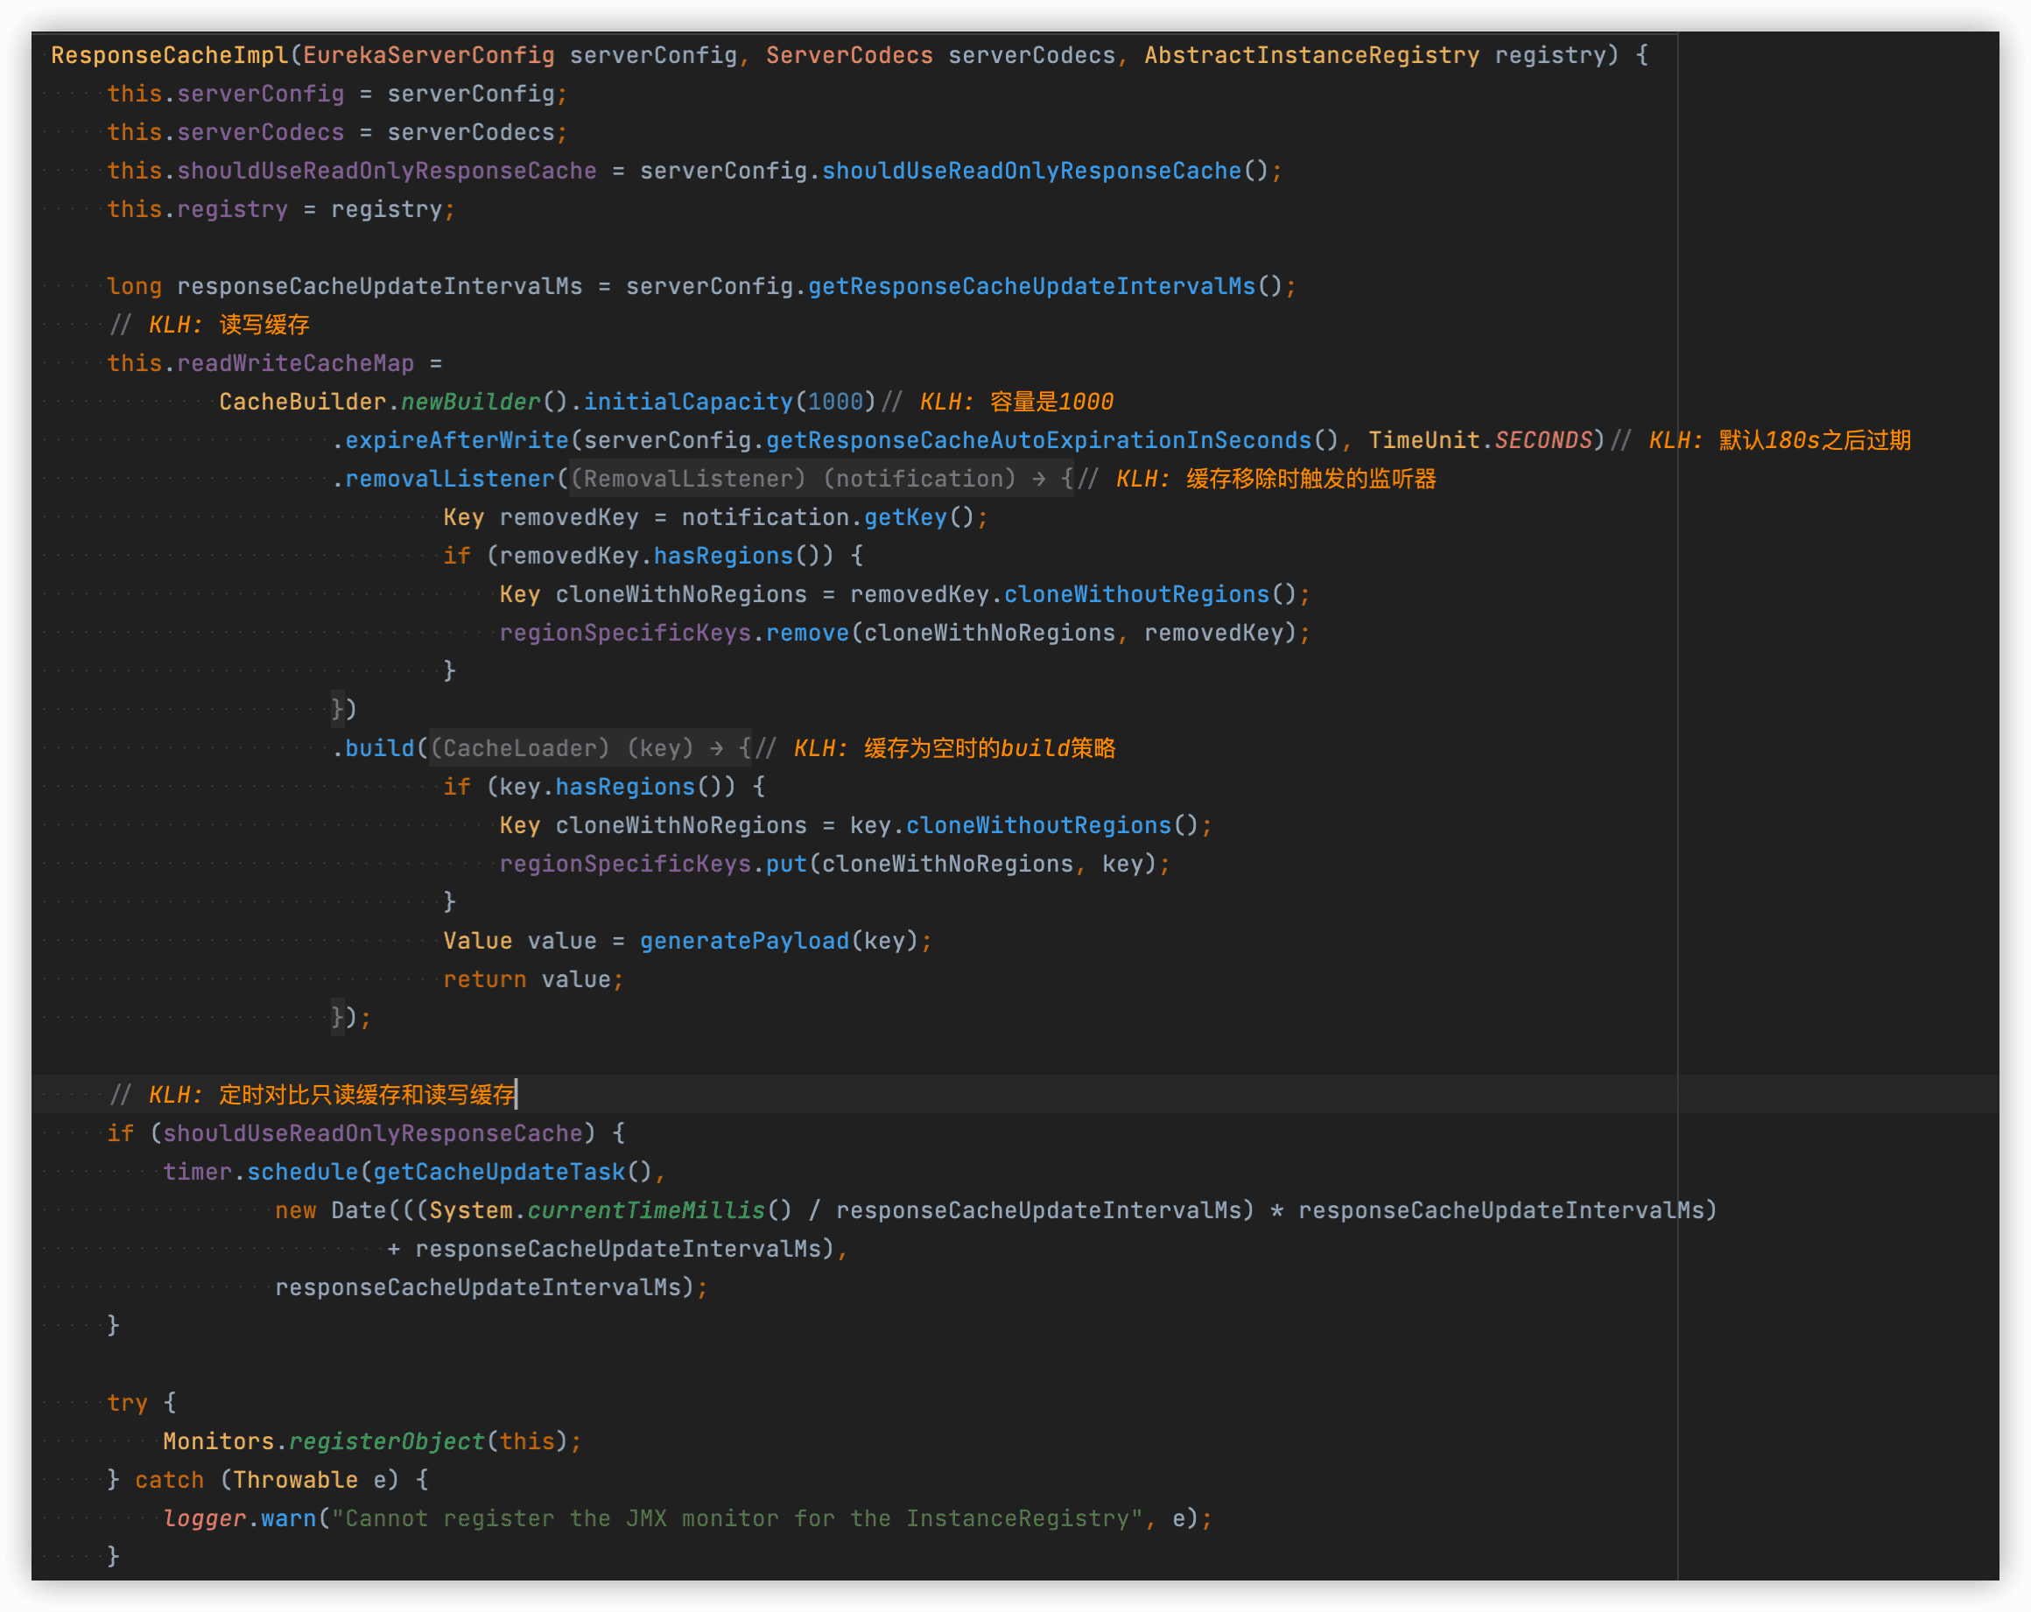Click getResponseCacheAutoExpirationInSeconds method call
Viewport: 2031px width, 1612px height.
[x=1038, y=441]
